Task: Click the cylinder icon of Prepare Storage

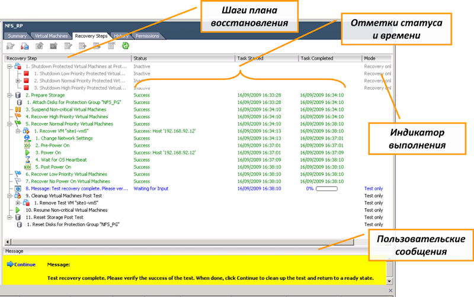Action: click(18, 95)
